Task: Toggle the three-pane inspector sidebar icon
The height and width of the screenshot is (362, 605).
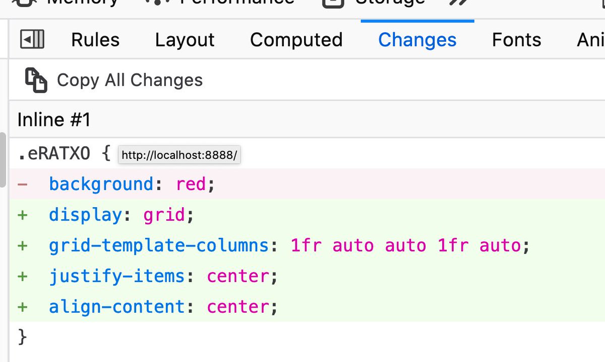Action: 32,39
